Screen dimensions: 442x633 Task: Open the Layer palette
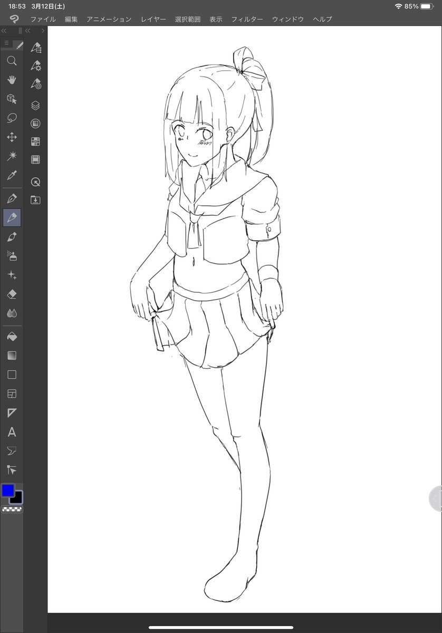(35, 105)
